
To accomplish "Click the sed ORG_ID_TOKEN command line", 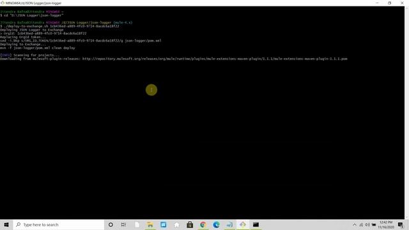I will point(81,41).
